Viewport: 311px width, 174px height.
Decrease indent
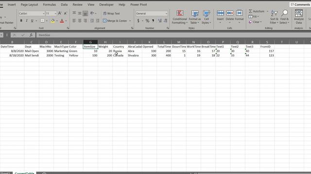(x=92, y=21)
